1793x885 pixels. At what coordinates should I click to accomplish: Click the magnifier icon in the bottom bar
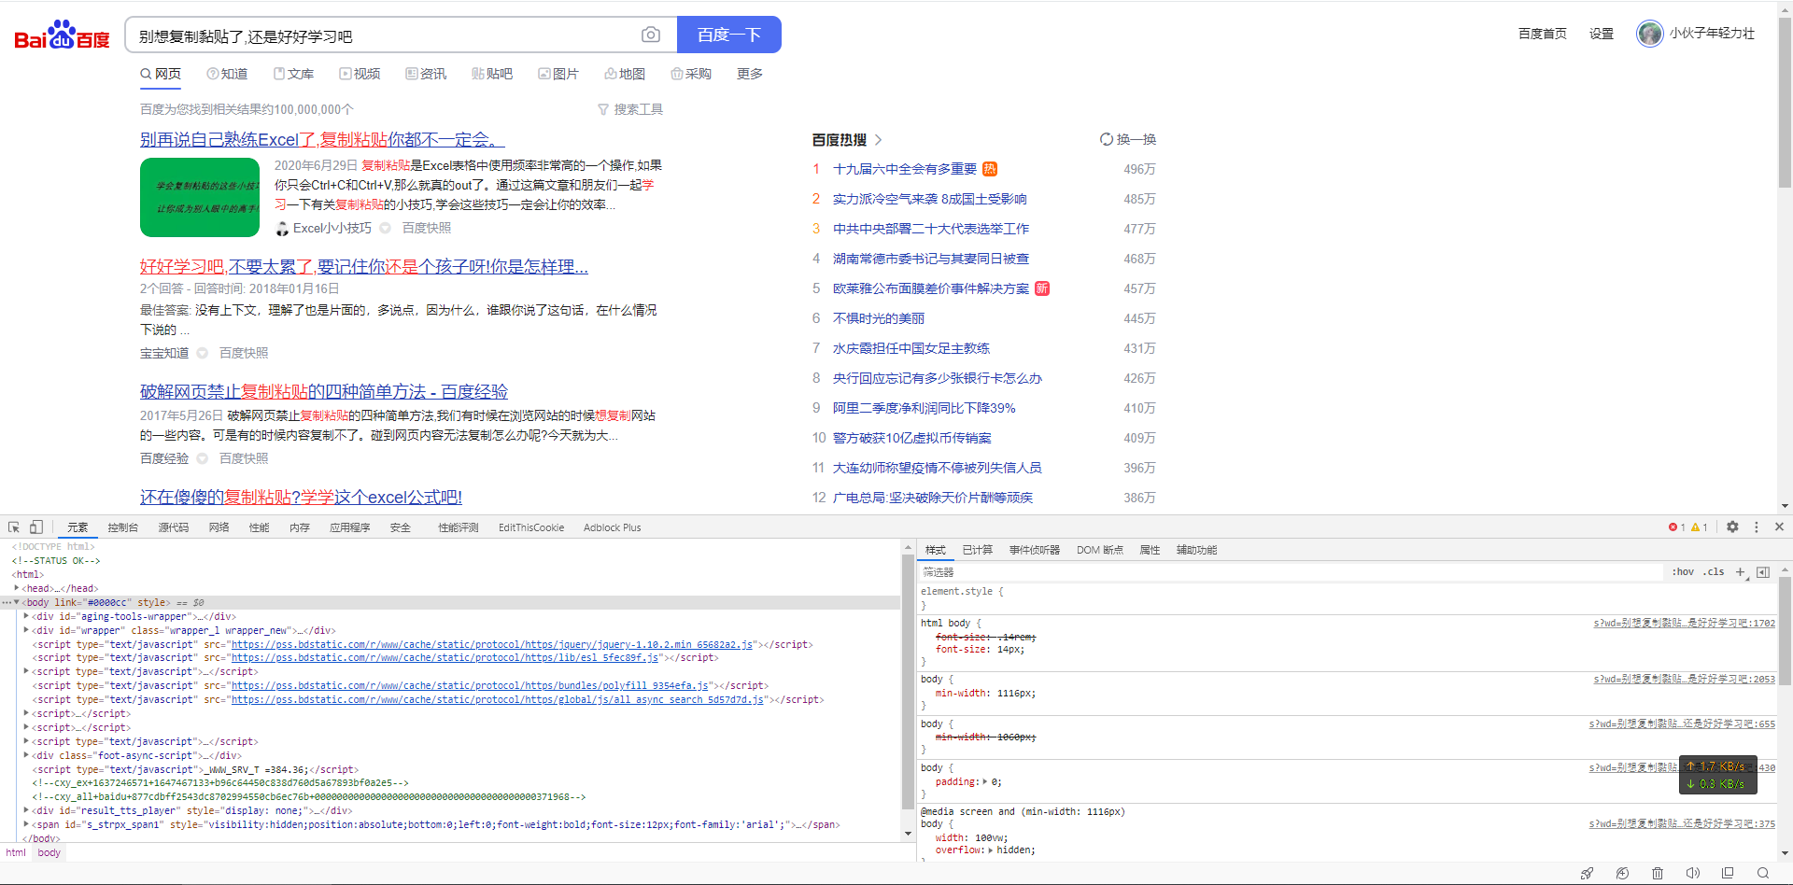[1763, 874]
